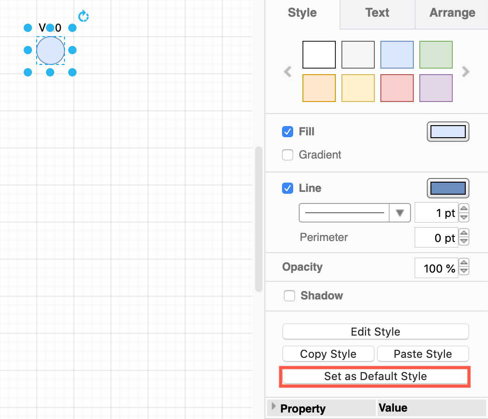Switch to the Arrange tab
Viewport: 488px width, 419px height.
pyautogui.click(x=452, y=13)
